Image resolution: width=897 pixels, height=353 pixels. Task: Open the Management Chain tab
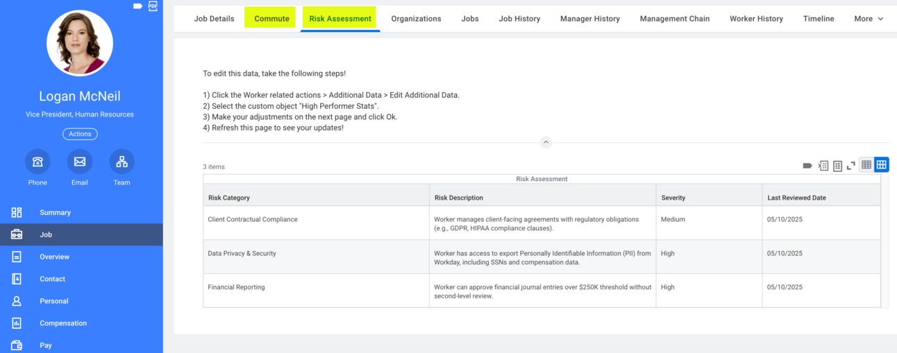674,19
